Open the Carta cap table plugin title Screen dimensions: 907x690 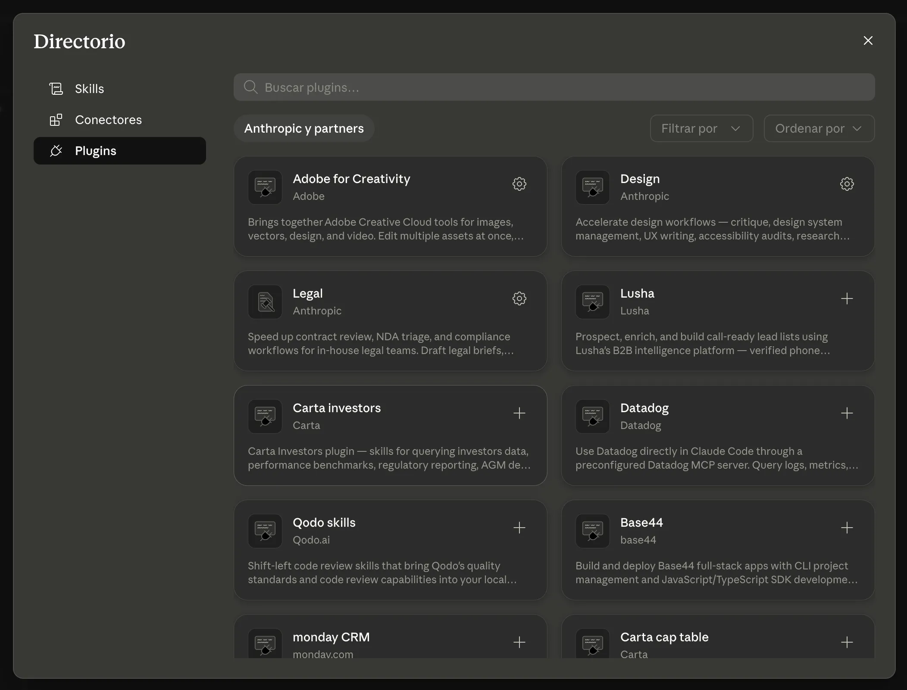pos(664,637)
